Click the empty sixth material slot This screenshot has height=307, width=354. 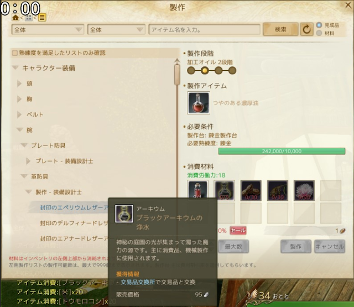(331, 190)
